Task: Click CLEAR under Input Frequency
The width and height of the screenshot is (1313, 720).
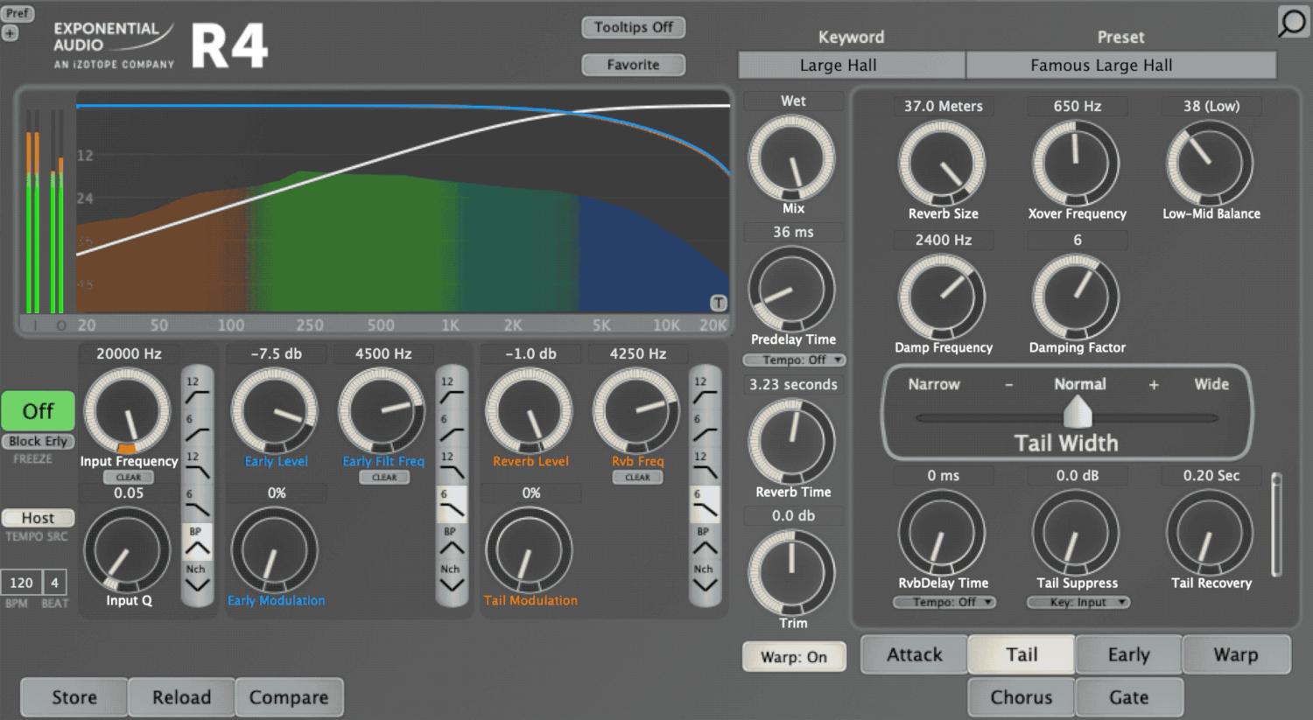Action: tap(129, 478)
